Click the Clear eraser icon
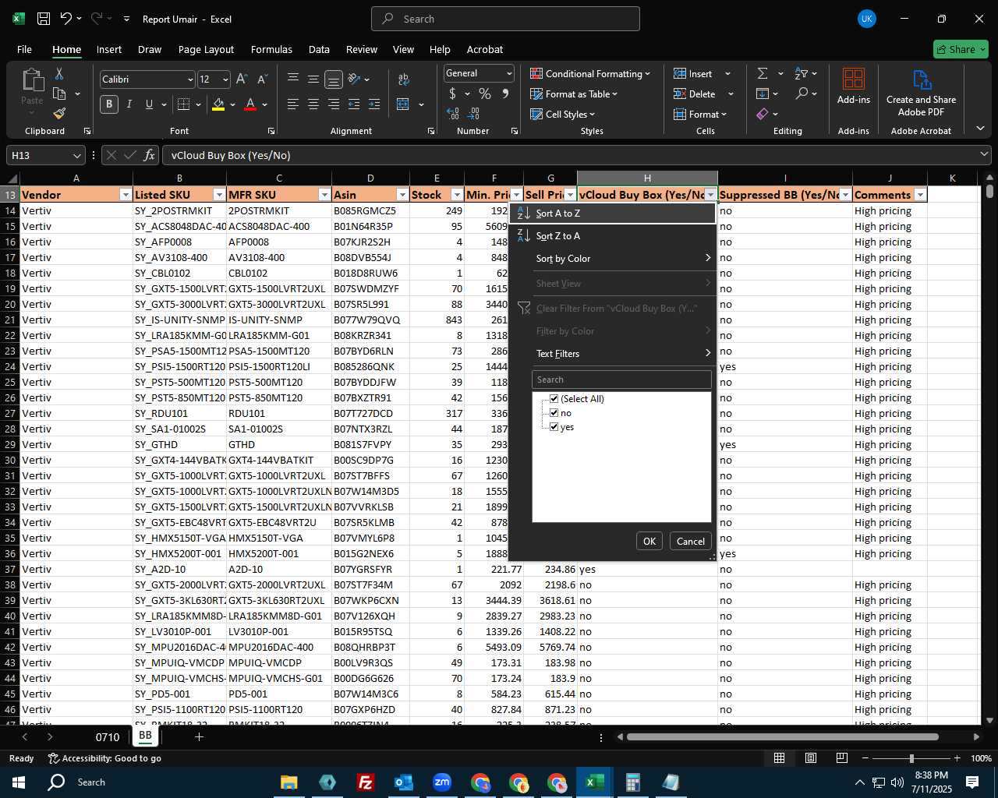This screenshot has width=998, height=798. (763, 114)
